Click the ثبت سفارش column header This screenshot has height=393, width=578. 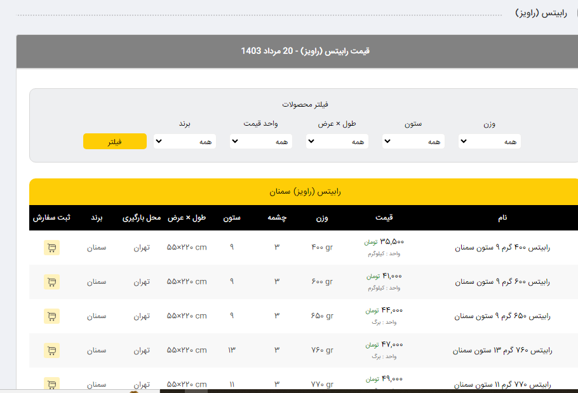coord(51,218)
